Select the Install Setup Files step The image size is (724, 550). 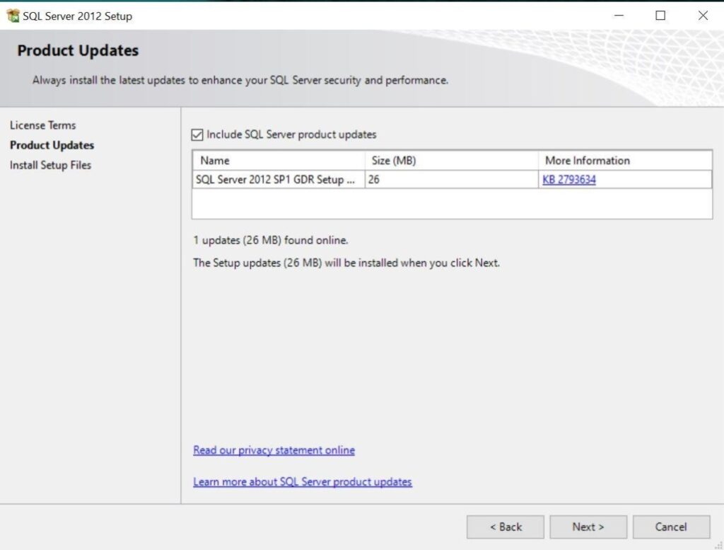[x=51, y=165]
